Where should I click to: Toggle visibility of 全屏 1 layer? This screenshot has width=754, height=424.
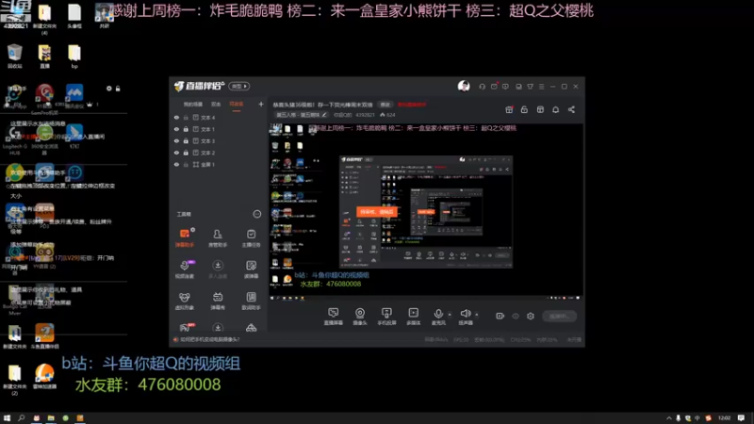(x=176, y=164)
